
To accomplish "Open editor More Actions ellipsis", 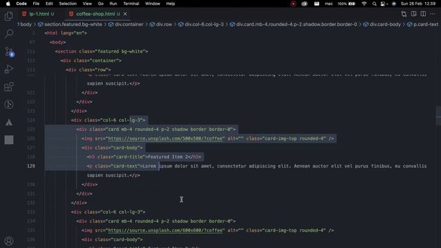I will point(433,14).
